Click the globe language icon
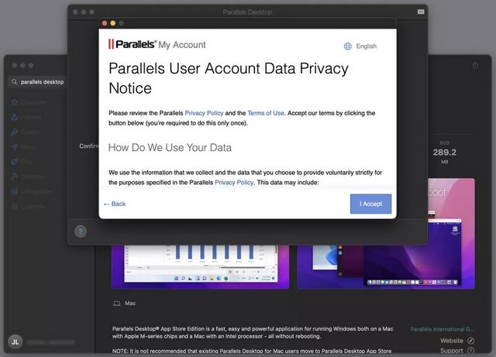This screenshot has height=357, width=496. coord(348,46)
